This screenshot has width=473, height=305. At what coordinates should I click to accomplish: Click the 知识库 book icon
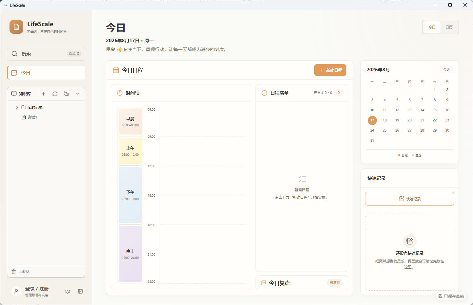[x=14, y=94]
